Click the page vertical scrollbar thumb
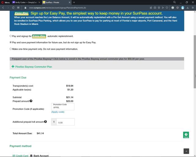 click(x=195, y=62)
